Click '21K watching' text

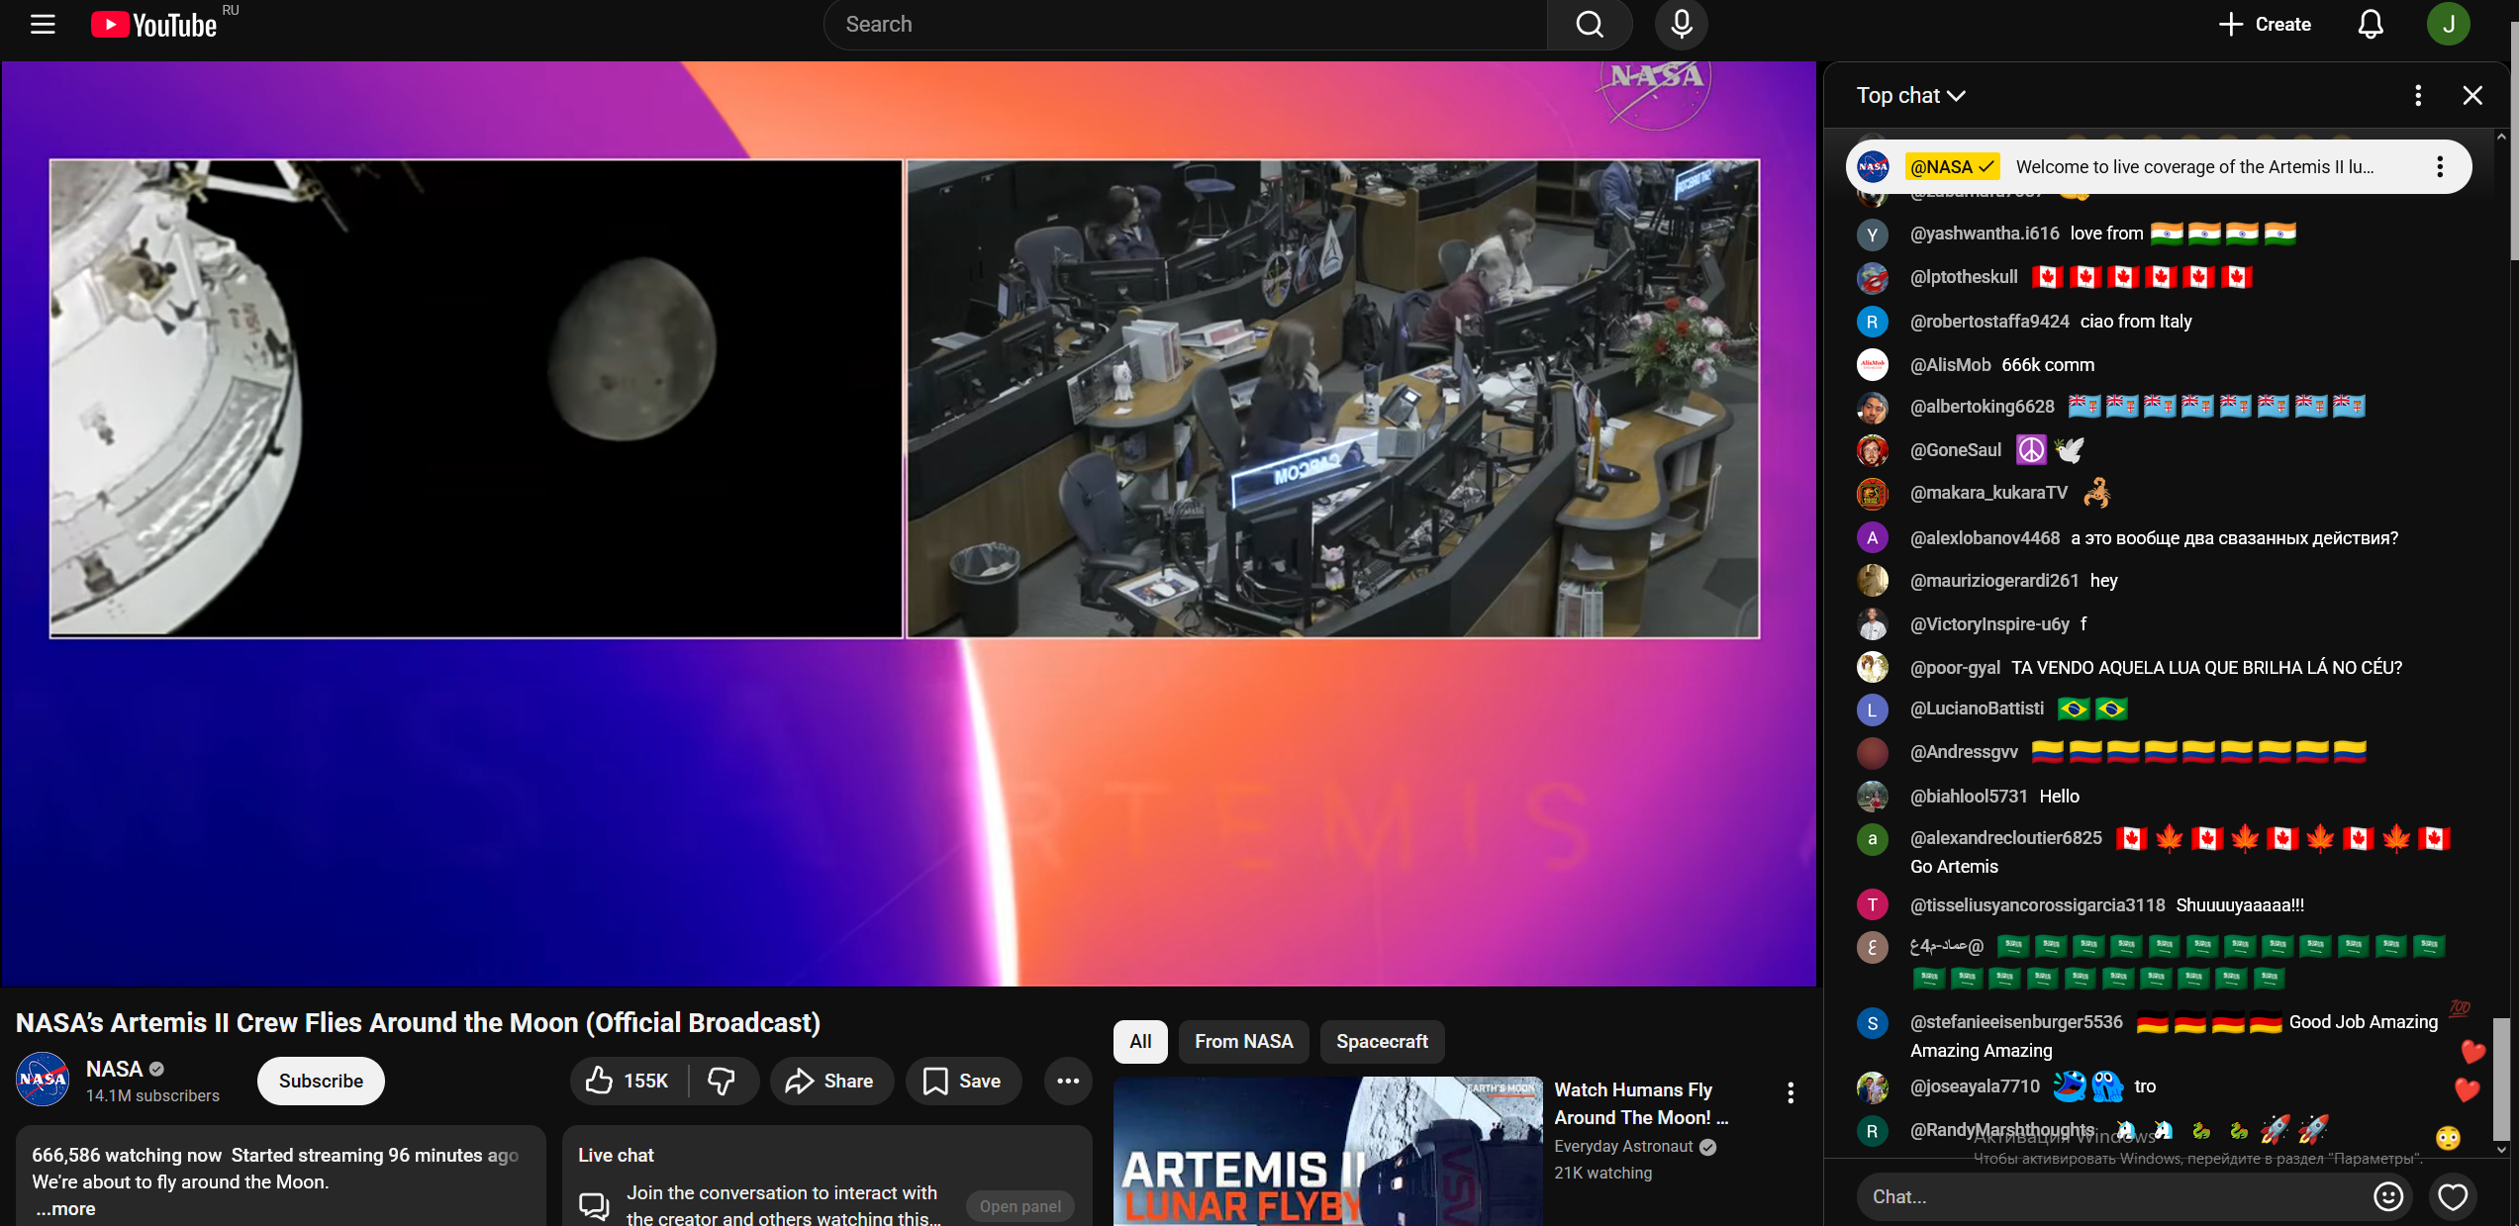click(1602, 1173)
